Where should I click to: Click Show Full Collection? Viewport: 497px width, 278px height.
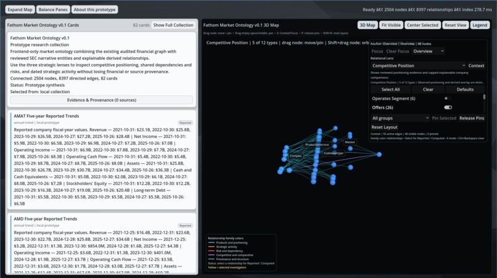173,25
